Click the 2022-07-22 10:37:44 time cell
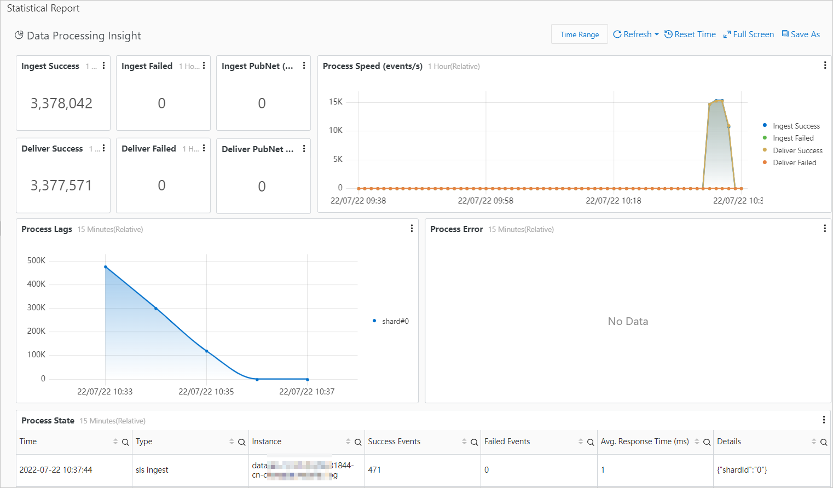Viewport: 833px width, 488px height. pyautogui.click(x=56, y=470)
